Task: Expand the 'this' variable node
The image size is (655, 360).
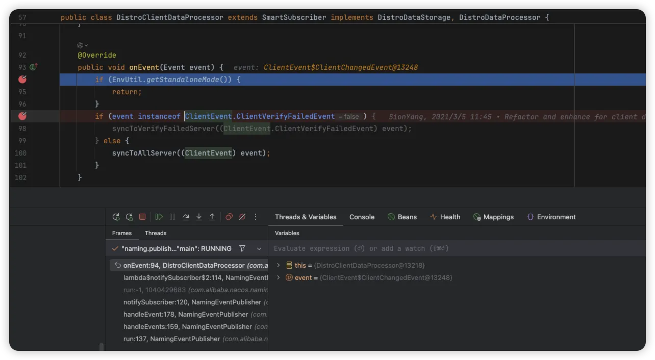Action: (279, 265)
